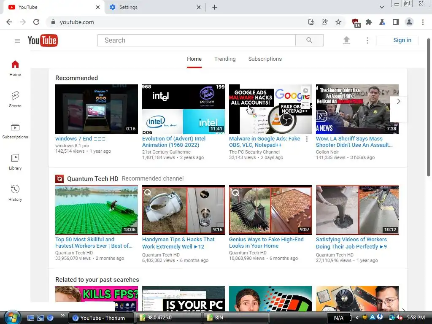Viewport: 432px width, 324px height.
Task: Open YouTube settings three-dot menu
Action: click(x=367, y=40)
